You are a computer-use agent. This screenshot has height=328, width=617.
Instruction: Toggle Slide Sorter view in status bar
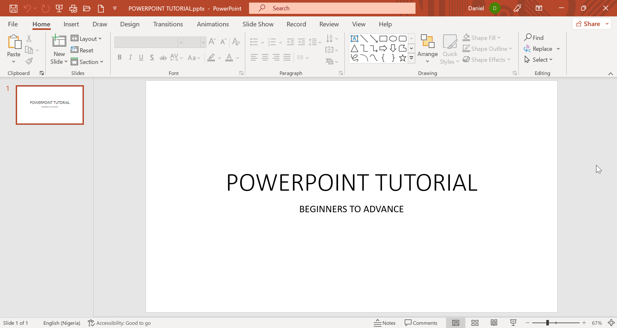click(475, 323)
